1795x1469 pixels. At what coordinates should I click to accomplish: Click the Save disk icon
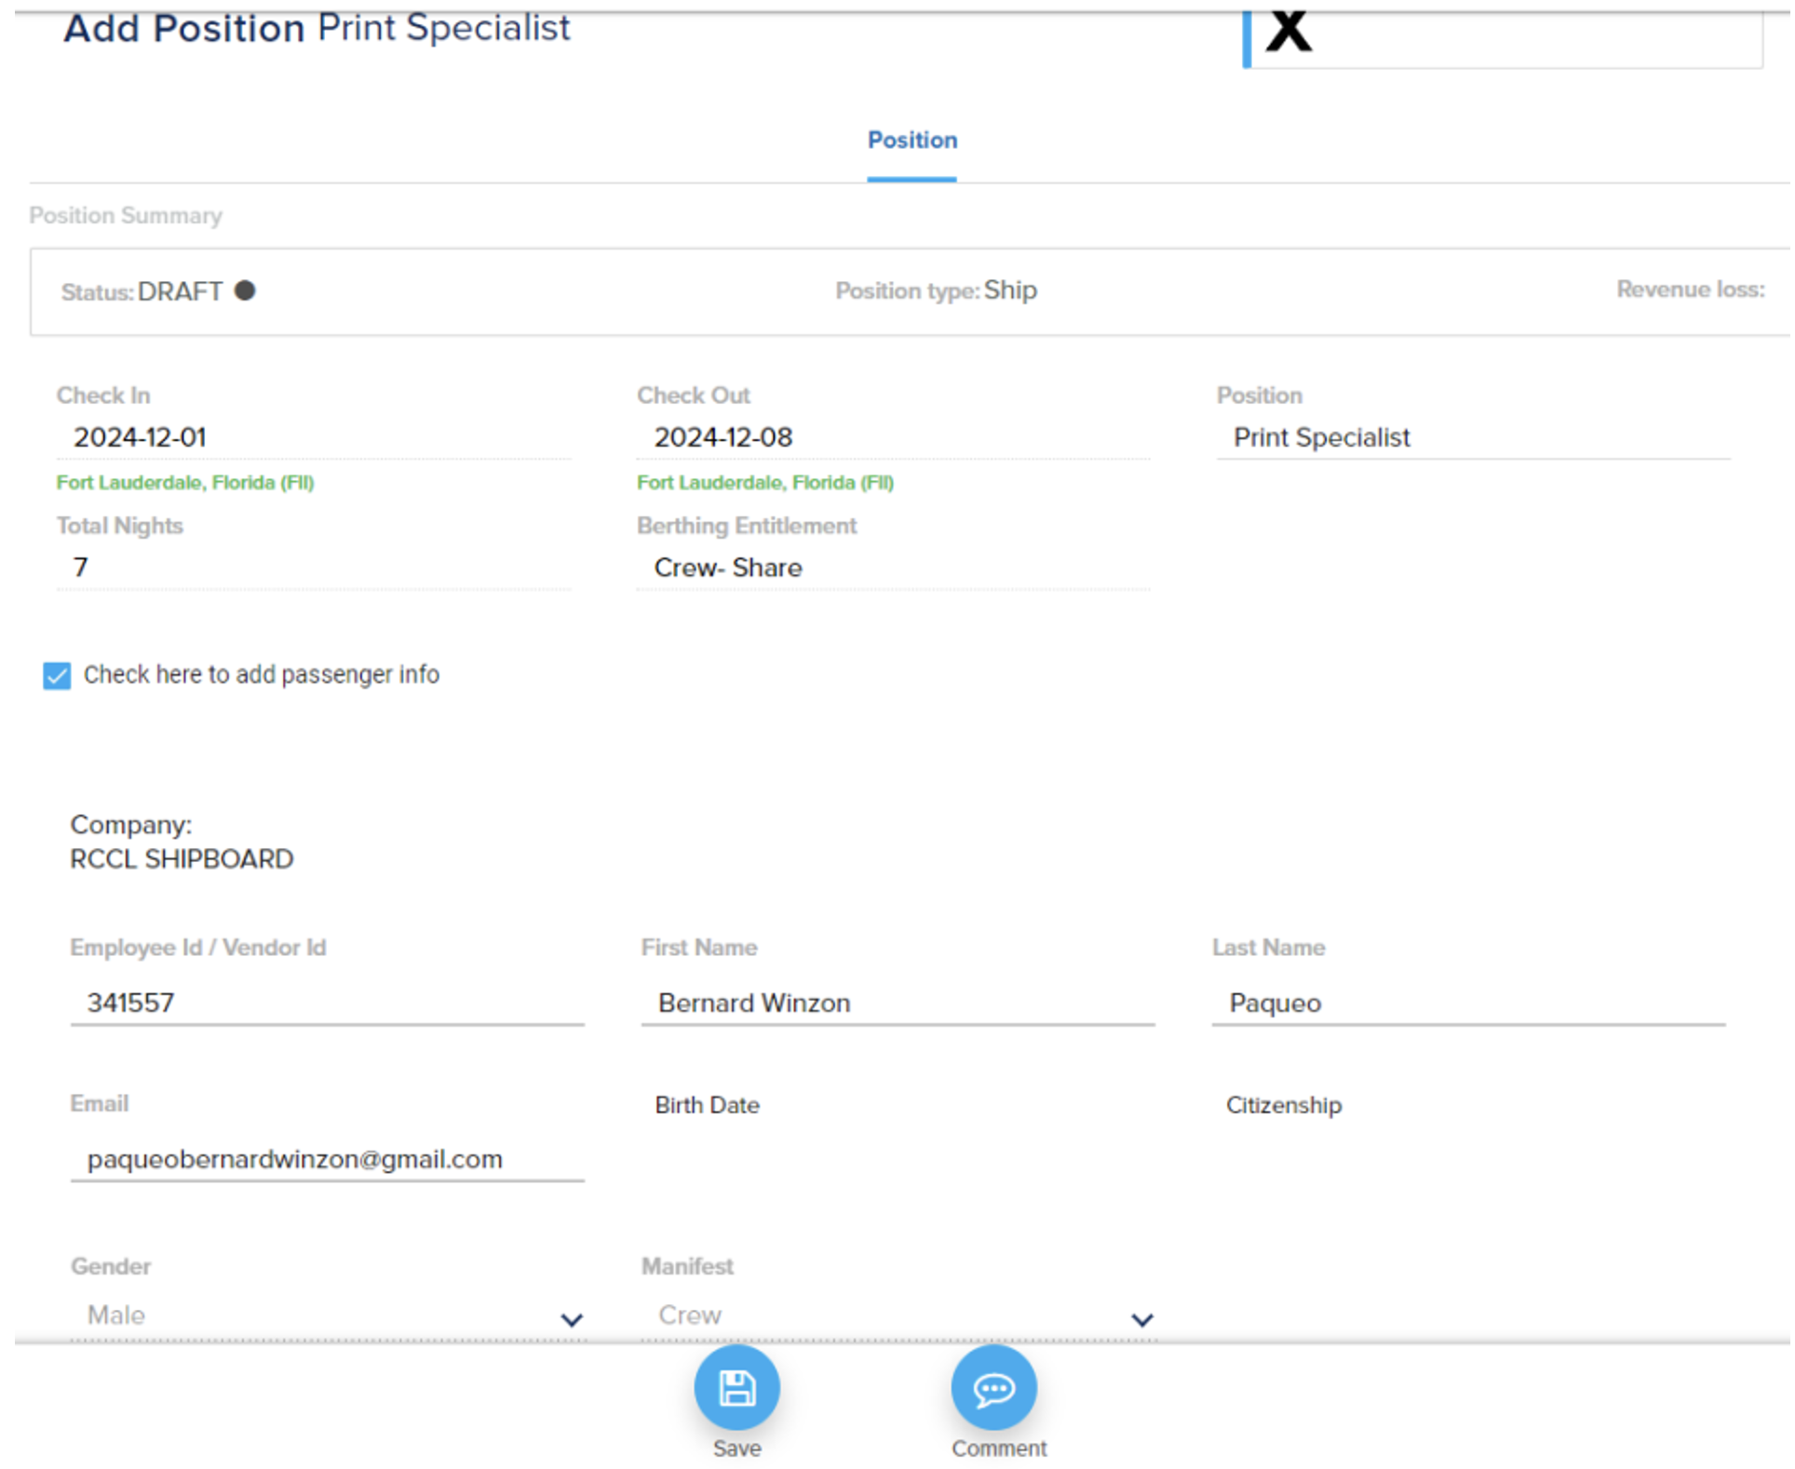pyautogui.click(x=737, y=1389)
